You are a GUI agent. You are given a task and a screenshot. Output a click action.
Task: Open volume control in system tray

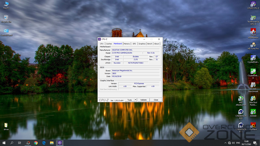pyautogui.click(x=233, y=143)
